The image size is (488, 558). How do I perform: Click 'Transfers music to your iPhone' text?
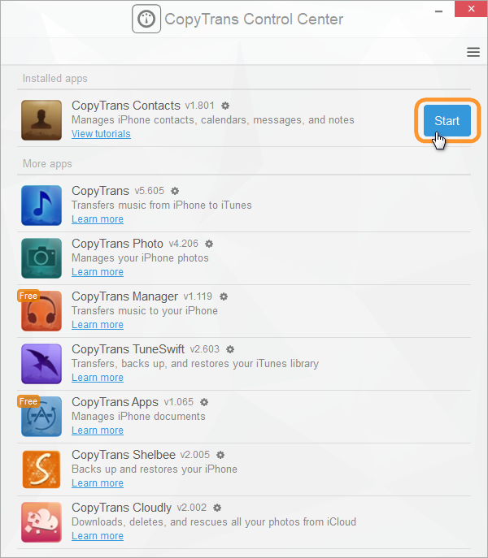point(145,310)
